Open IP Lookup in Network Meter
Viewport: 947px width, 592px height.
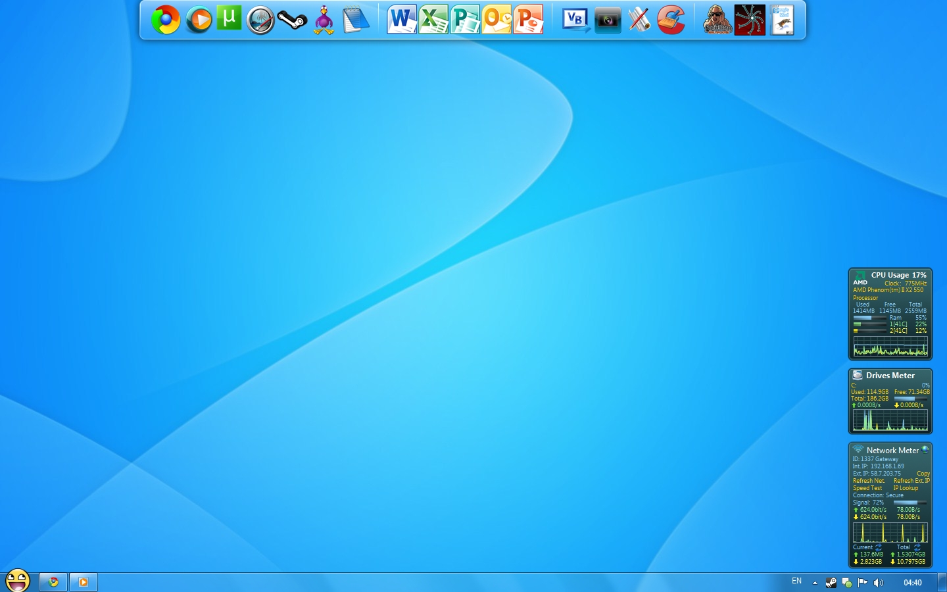906,488
